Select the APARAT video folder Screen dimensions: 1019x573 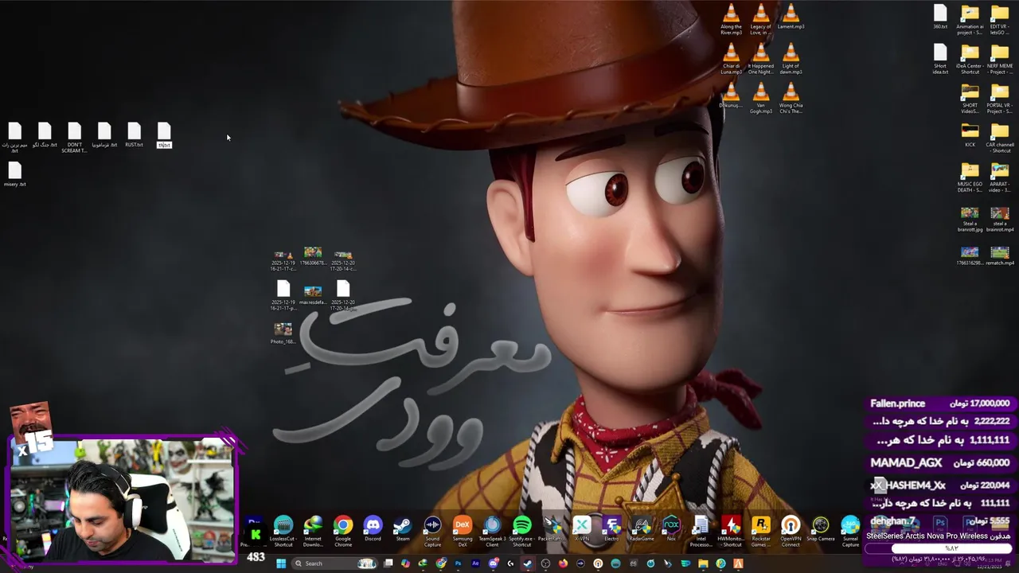tap(1000, 177)
